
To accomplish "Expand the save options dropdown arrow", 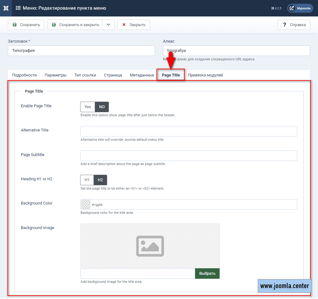I will (108, 25).
